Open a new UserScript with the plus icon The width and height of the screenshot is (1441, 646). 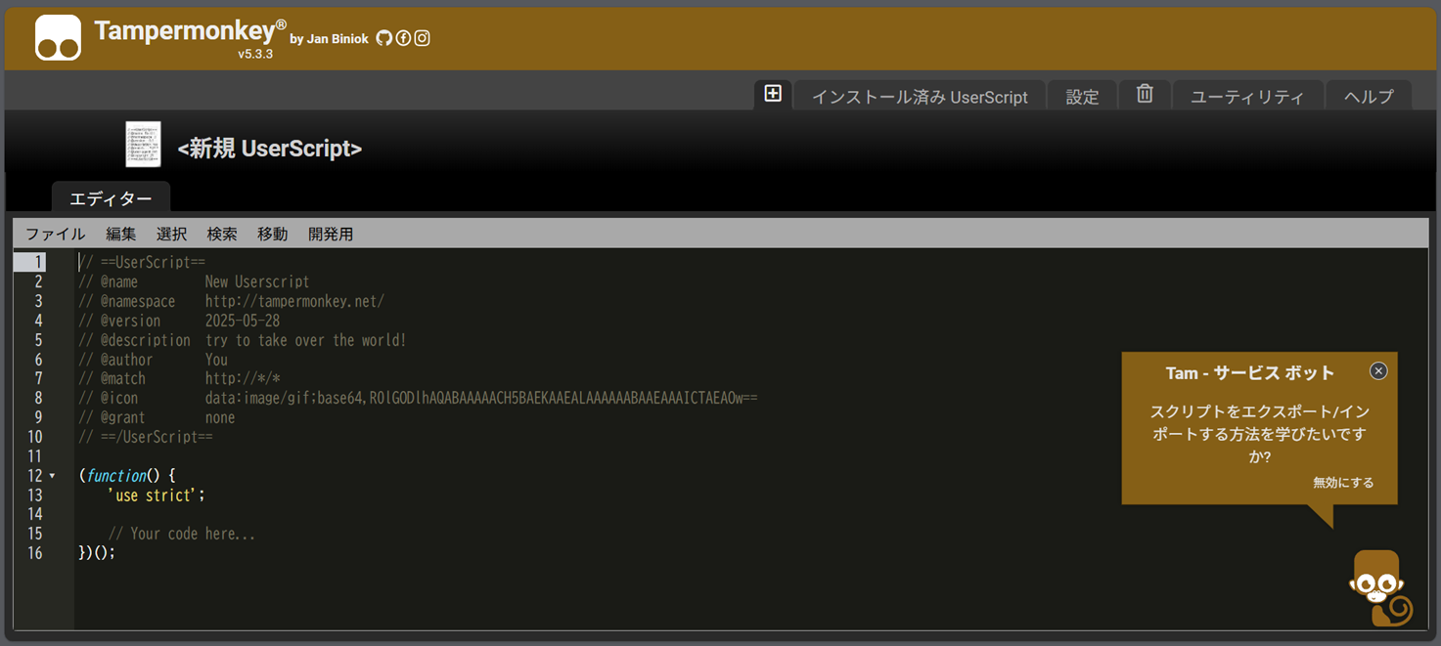(773, 94)
